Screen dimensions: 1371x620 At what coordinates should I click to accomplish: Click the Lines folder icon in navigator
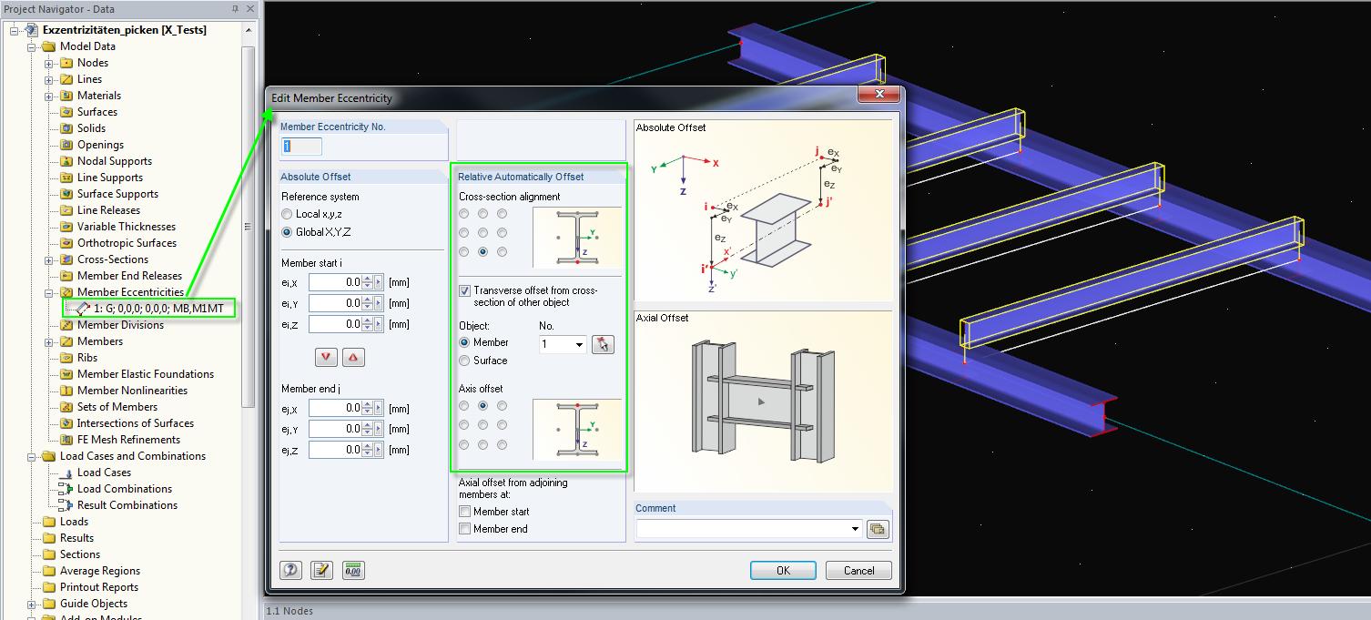click(67, 79)
